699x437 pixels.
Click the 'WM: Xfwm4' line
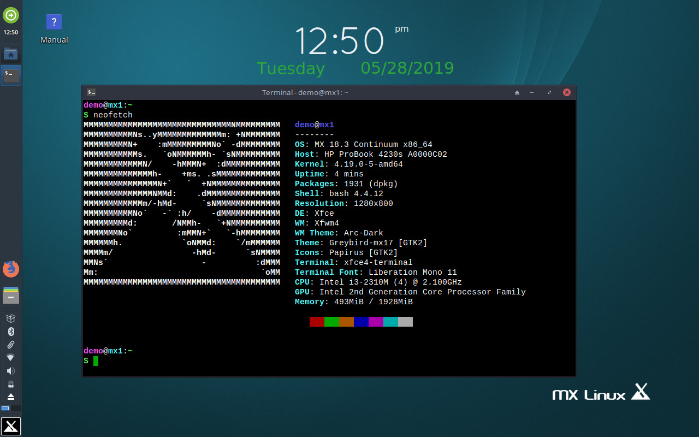tap(317, 223)
